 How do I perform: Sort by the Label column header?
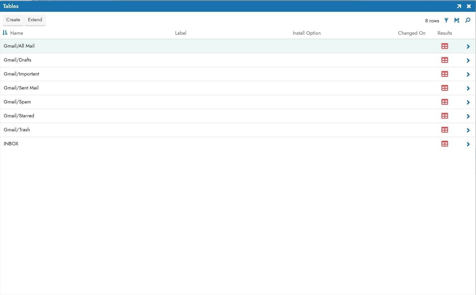point(181,33)
